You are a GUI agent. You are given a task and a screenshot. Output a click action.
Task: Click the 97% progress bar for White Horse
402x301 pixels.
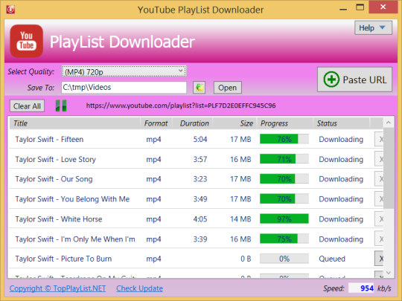point(284,219)
